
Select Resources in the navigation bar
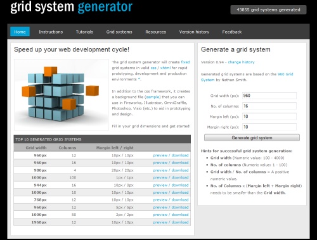(x=156, y=32)
